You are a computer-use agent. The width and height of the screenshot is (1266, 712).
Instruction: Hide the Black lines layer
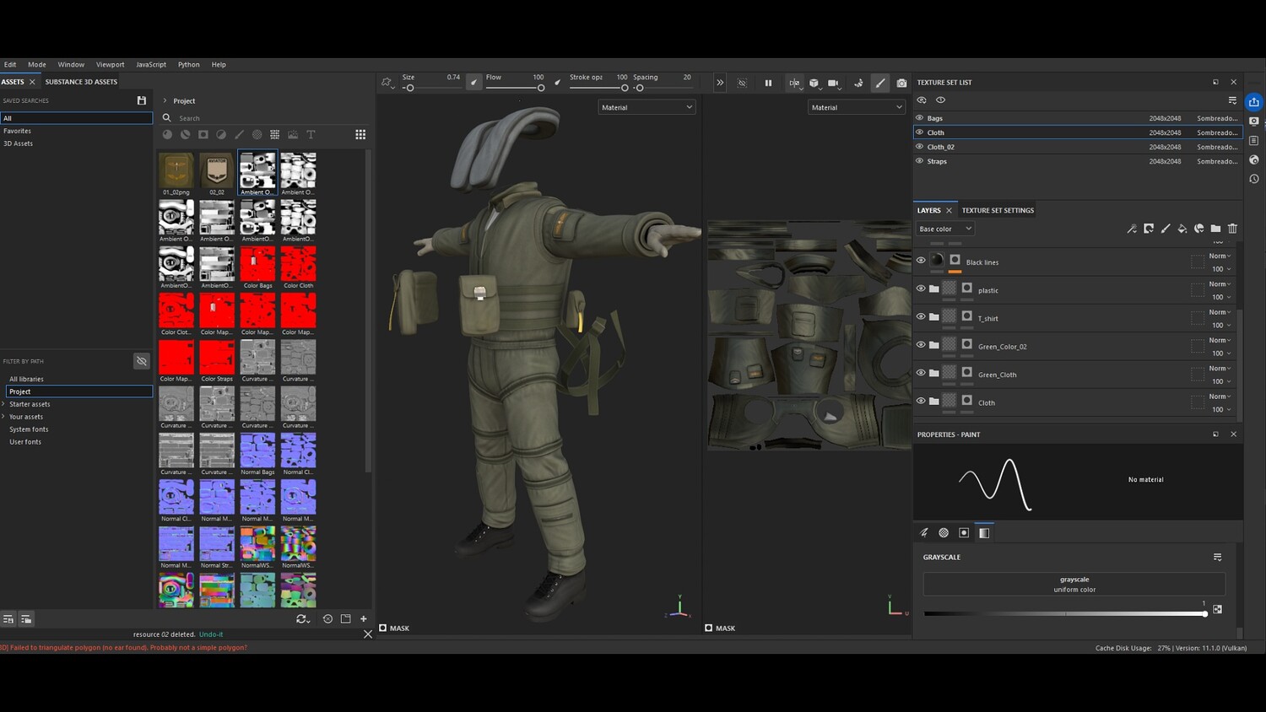pyautogui.click(x=921, y=261)
